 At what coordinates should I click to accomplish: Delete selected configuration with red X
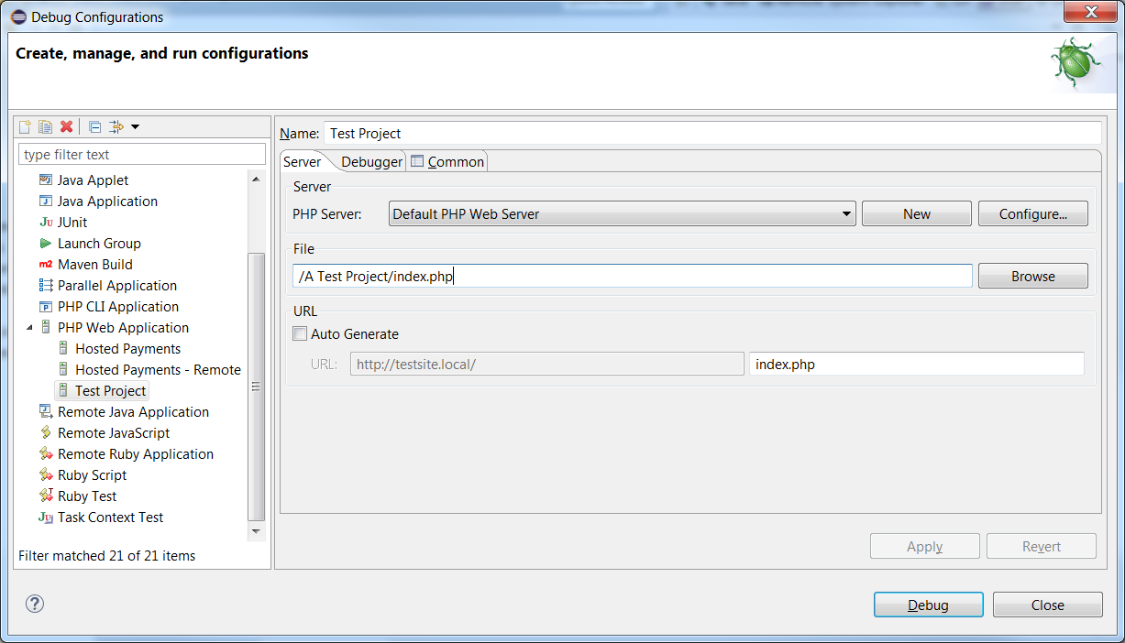66,126
